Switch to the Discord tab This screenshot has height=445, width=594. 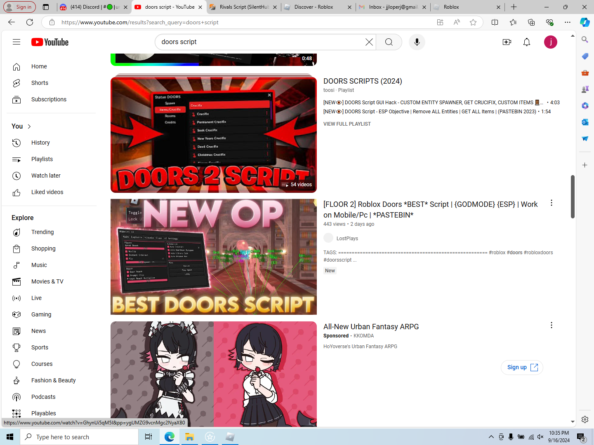93,7
